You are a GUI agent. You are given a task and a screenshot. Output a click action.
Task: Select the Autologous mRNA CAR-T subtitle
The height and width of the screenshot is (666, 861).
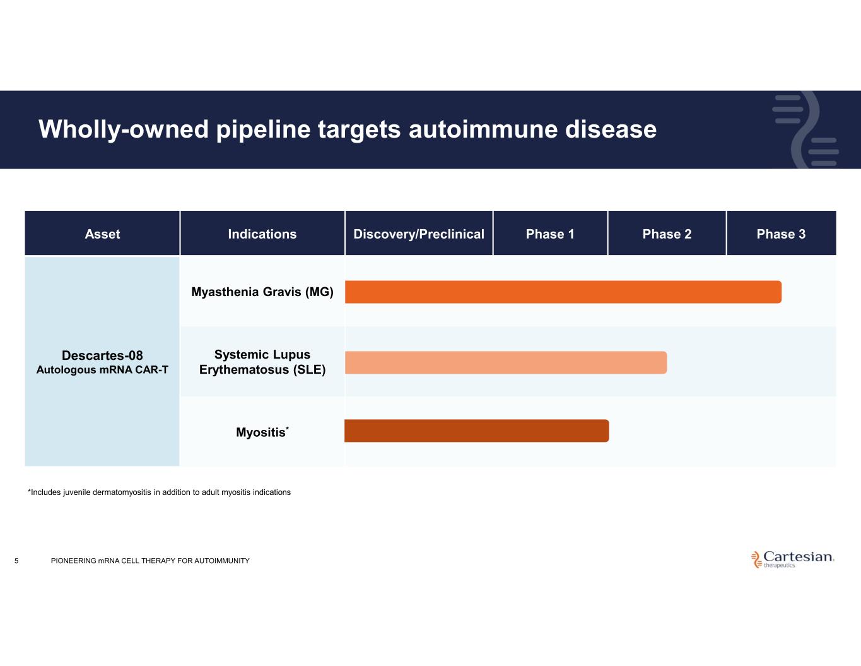(102, 370)
